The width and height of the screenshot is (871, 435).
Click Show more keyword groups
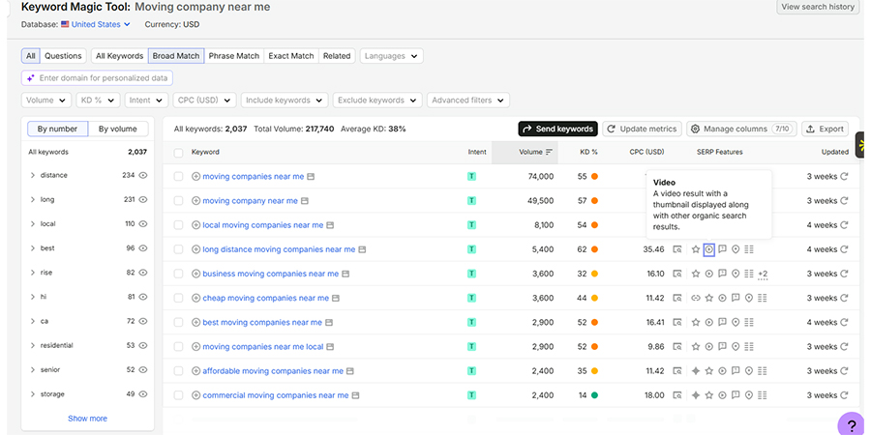click(x=88, y=419)
